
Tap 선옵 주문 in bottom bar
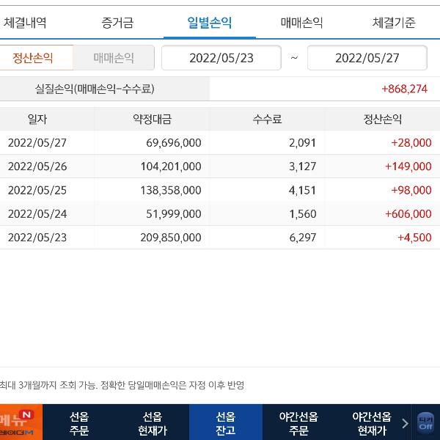tap(79, 423)
